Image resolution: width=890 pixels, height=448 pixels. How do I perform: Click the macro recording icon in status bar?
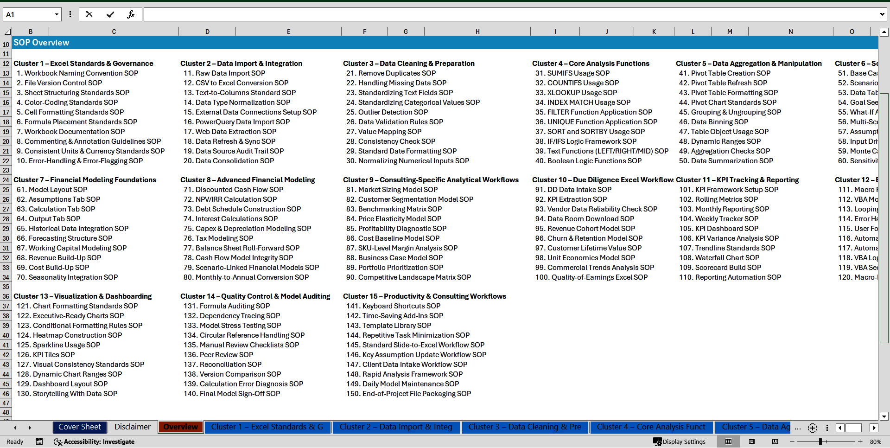tap(39, 442)
